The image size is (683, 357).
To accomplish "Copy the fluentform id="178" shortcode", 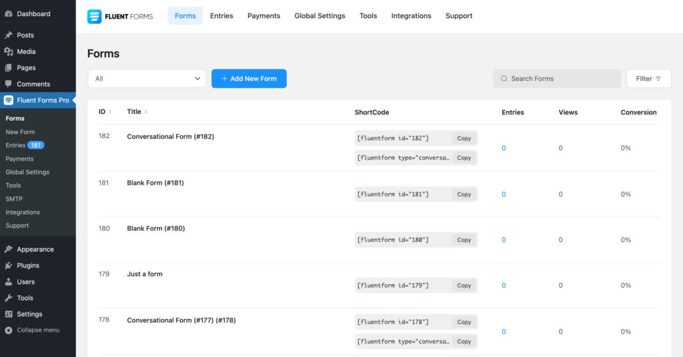I will coord(464,322).
